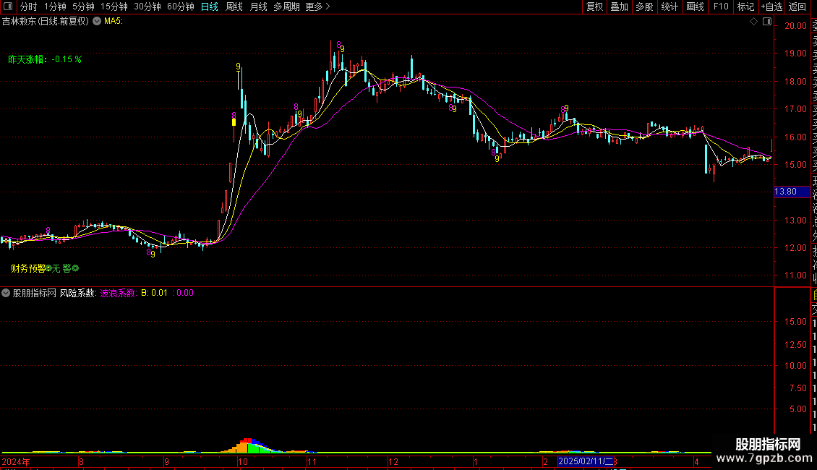Click the month 10 label on time axis
The width and height of the screenshot is (817, 470).
click(x=243, y=462)
